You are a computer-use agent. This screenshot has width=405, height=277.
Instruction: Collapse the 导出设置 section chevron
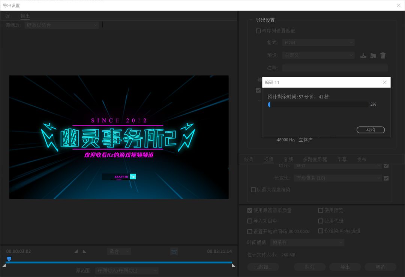pos(250,20)
